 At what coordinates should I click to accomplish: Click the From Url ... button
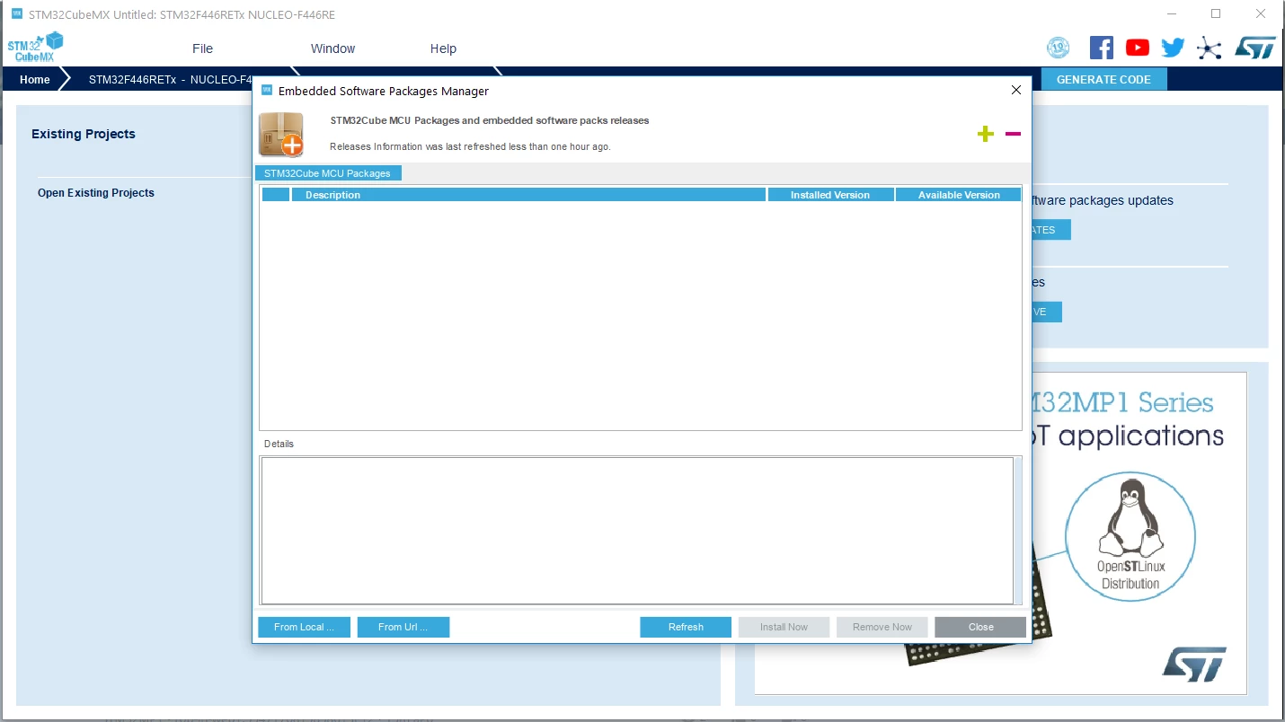pos(403,627)
